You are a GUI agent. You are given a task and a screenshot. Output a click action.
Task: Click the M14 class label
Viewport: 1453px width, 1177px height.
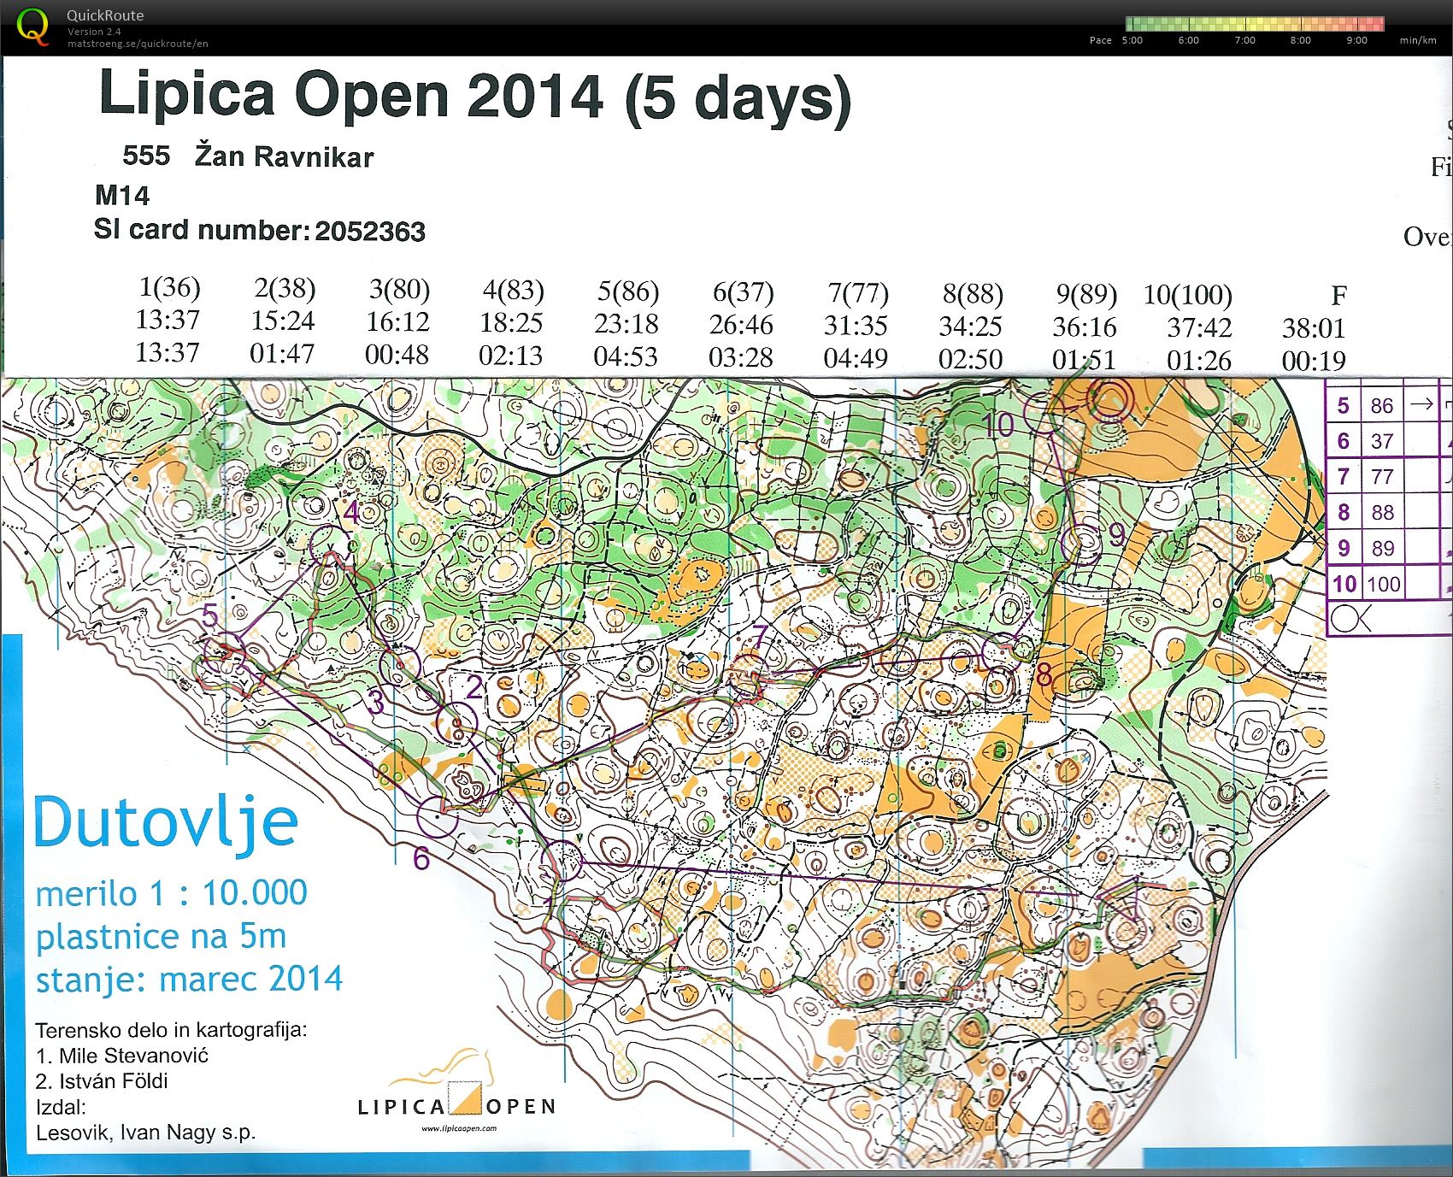(x=122, y=196)
